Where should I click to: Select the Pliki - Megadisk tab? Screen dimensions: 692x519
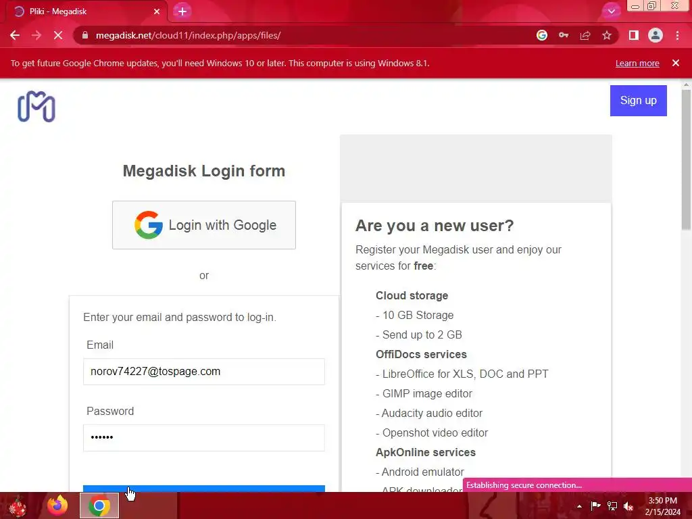pos(86,11)
